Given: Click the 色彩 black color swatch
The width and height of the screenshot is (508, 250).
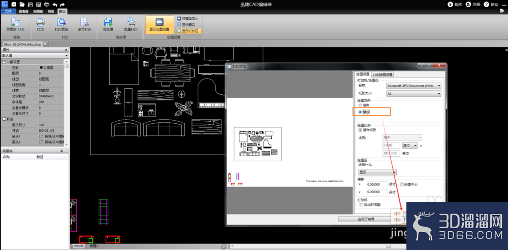Looking at the screenshot, I should point(41,67).
